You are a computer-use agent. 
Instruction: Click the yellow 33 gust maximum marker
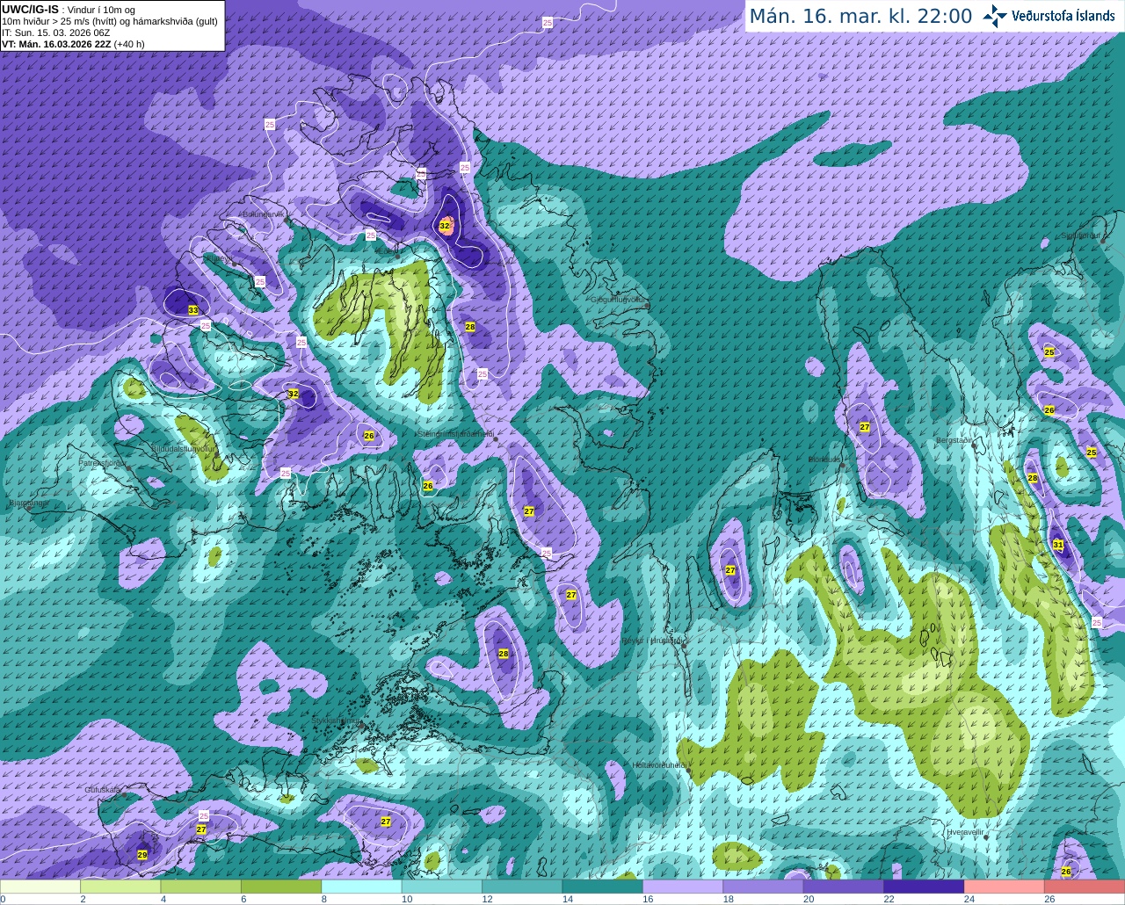(x=193, y=310)
